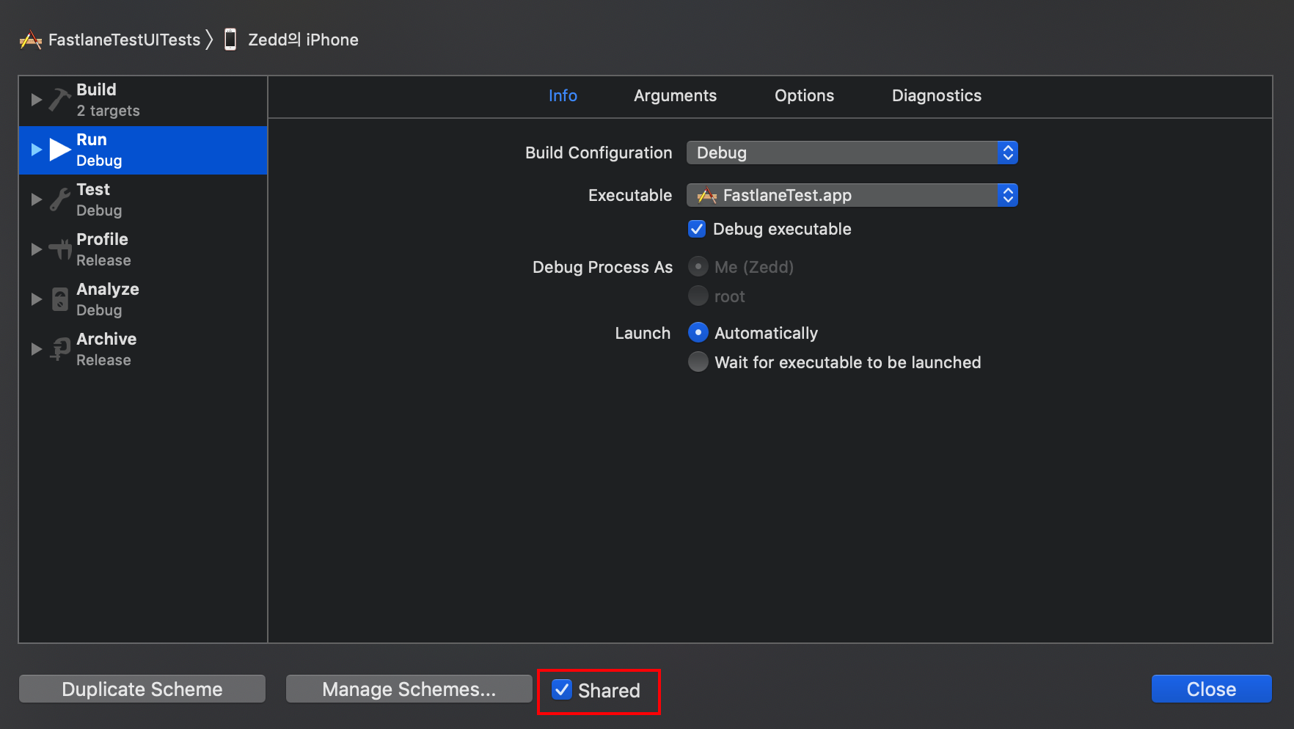Click the Build hammer icon
This screenshot has height=729, width=1294.
[x=59, y=100]
